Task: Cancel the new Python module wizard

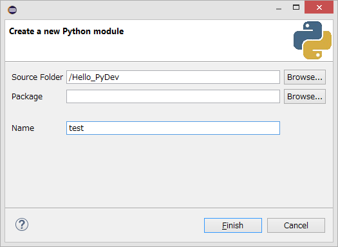Action: point(296,226)
